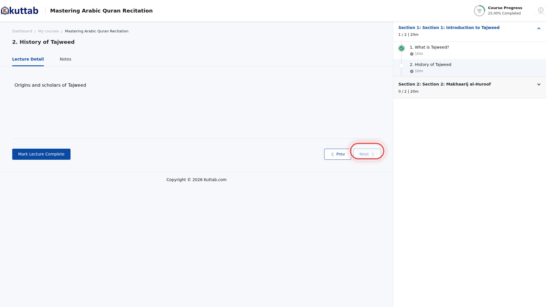The width and height of the screenshot is (546, 307).
Task: Click the green completed checkmark for What is Tajweed
Action: coord(401,48)
